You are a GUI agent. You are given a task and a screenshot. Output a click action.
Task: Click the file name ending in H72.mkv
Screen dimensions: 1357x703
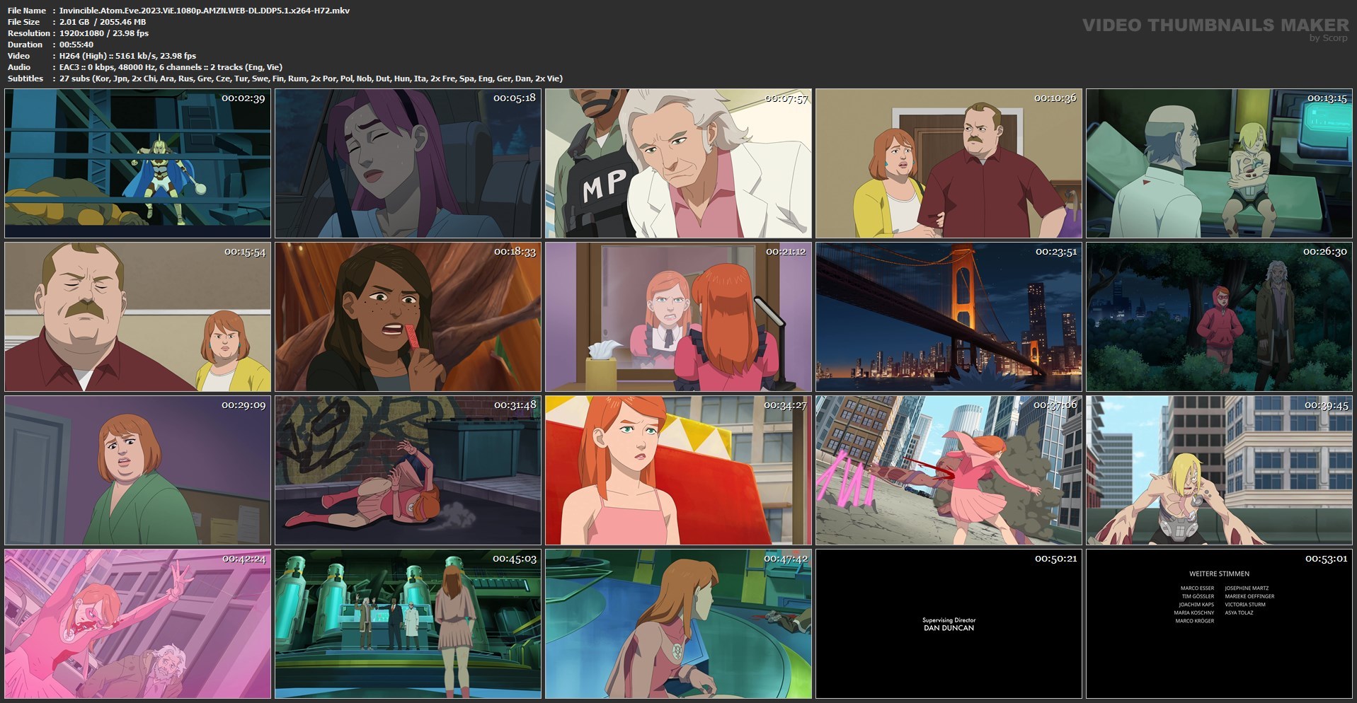[x=205, y=11]
